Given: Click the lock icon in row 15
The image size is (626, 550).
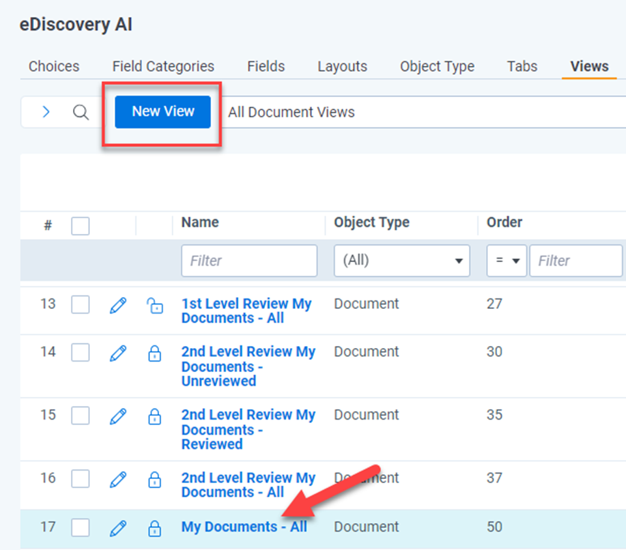Looking at the screenshot, I should [x=154, y=416].
